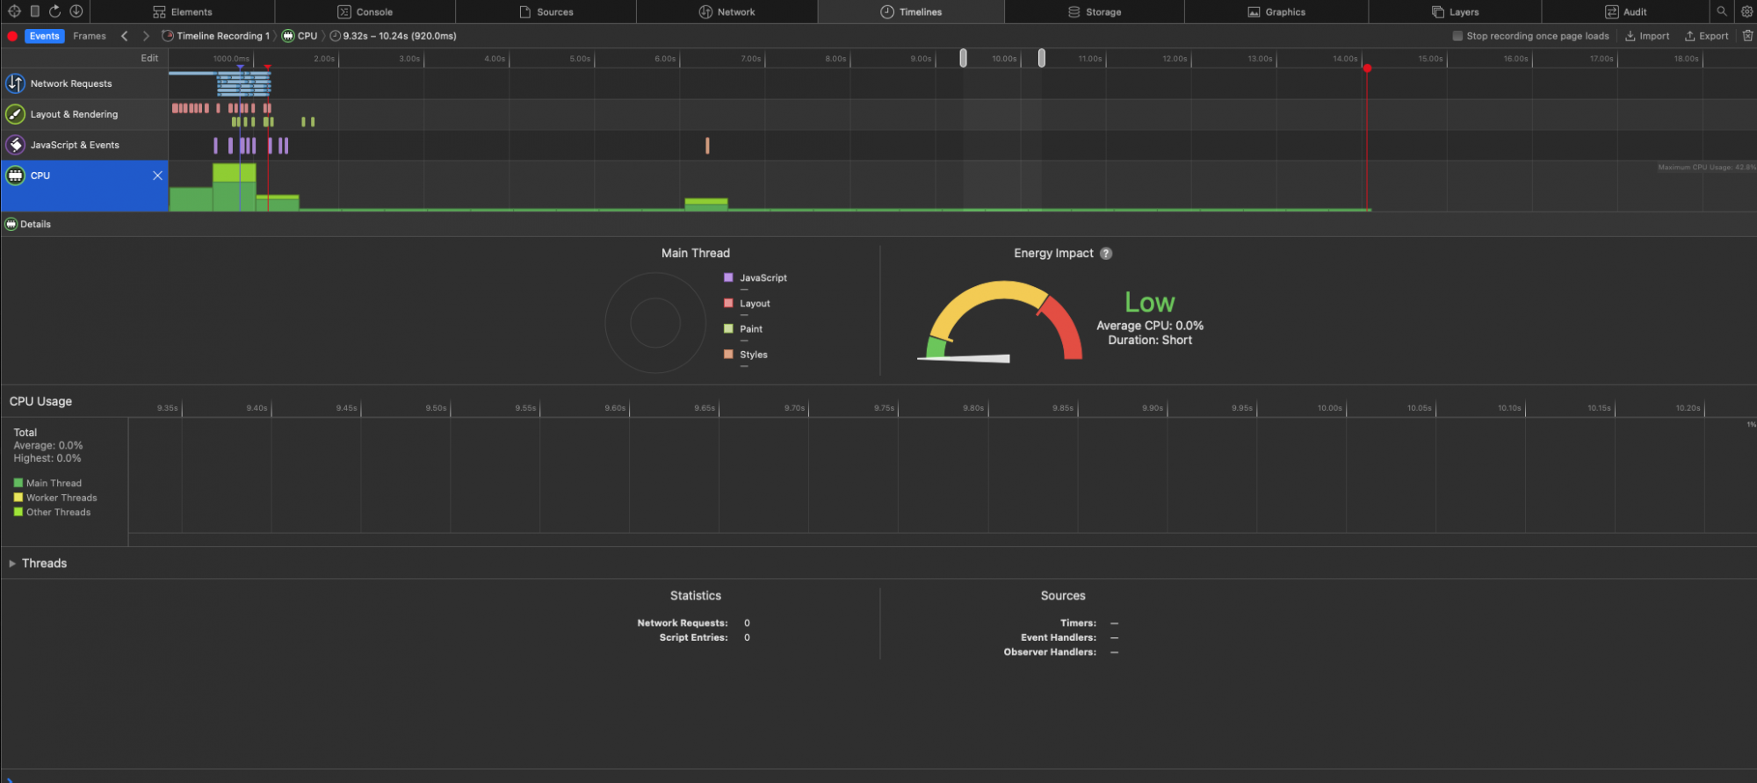Select the Network Requests timeline row
1757x783 pixels.
(84, 83)
